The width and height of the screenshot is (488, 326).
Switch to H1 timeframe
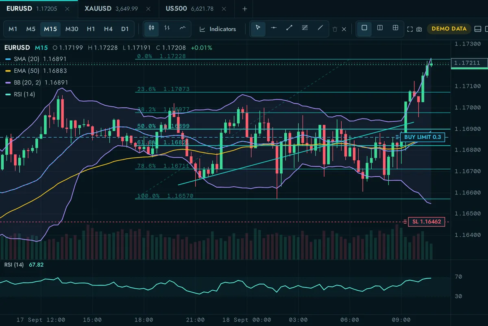[91, 29]
